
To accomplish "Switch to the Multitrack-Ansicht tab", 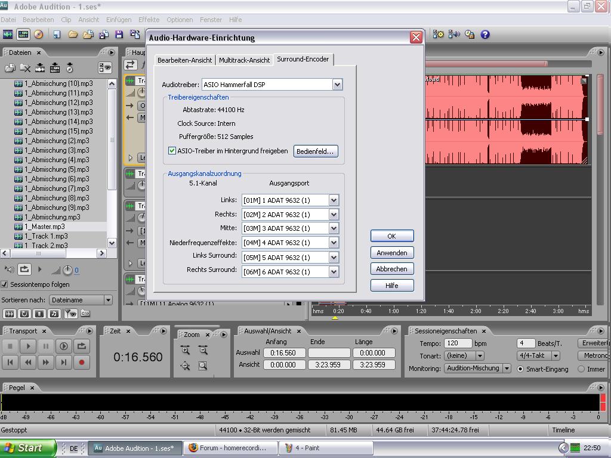I will [244, 60].
